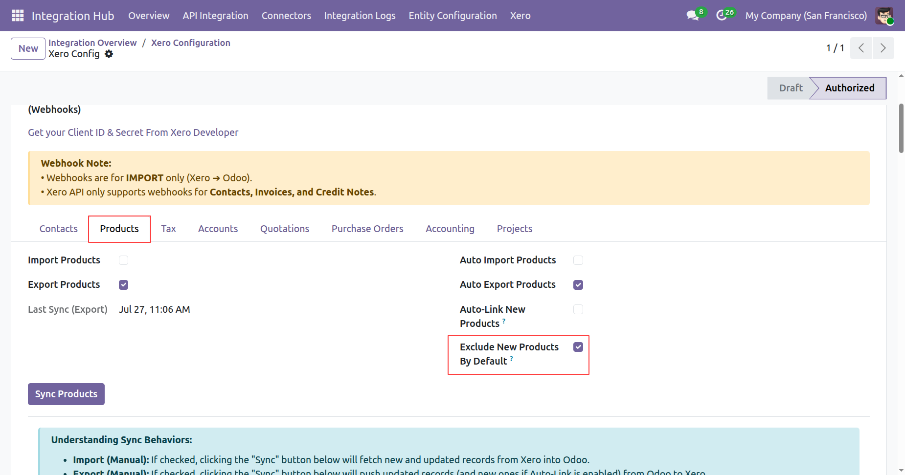The image size is (905, 475).
Task: Click the Xero Config record title
Action: click(74, 54)
